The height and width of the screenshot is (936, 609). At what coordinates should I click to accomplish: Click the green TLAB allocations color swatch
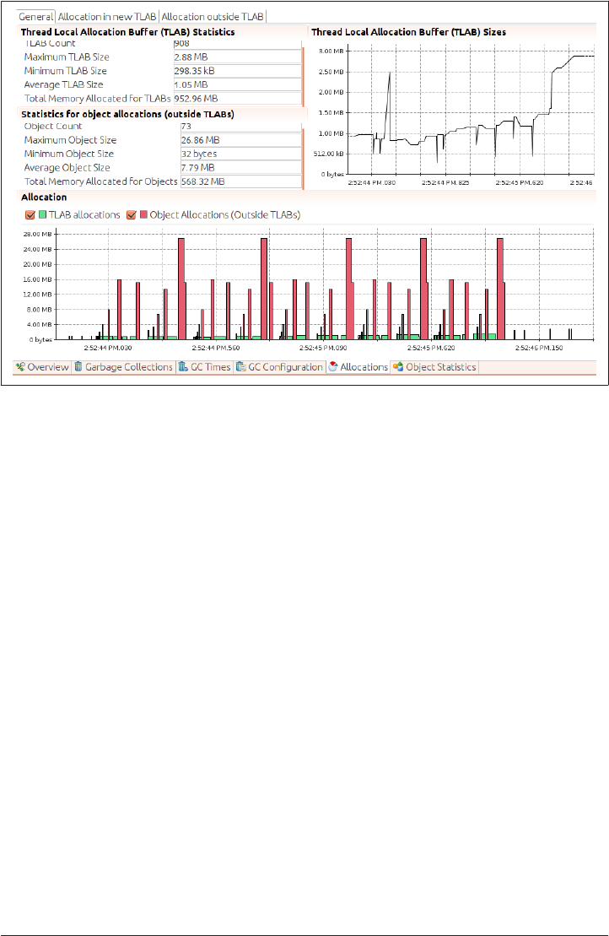pyautogui.click(x=42, y=214)
